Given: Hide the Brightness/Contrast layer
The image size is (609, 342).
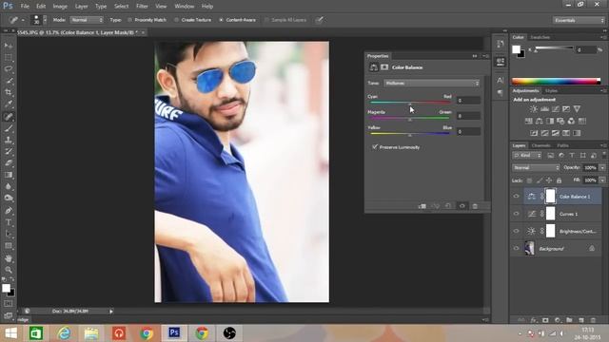Looking at the screenshot, I should point(516,231).
